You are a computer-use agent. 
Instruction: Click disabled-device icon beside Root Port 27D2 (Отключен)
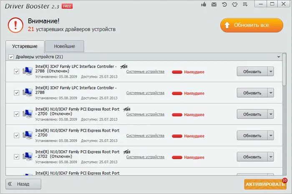tap(127, 152)
